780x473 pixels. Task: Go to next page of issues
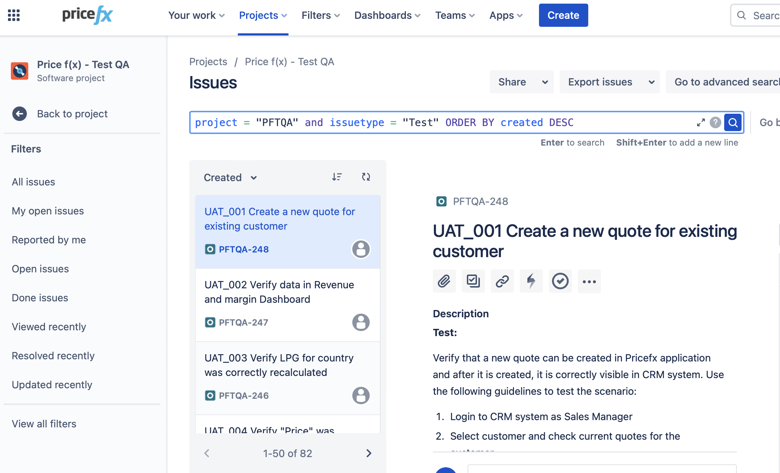(x=369, y=453)
